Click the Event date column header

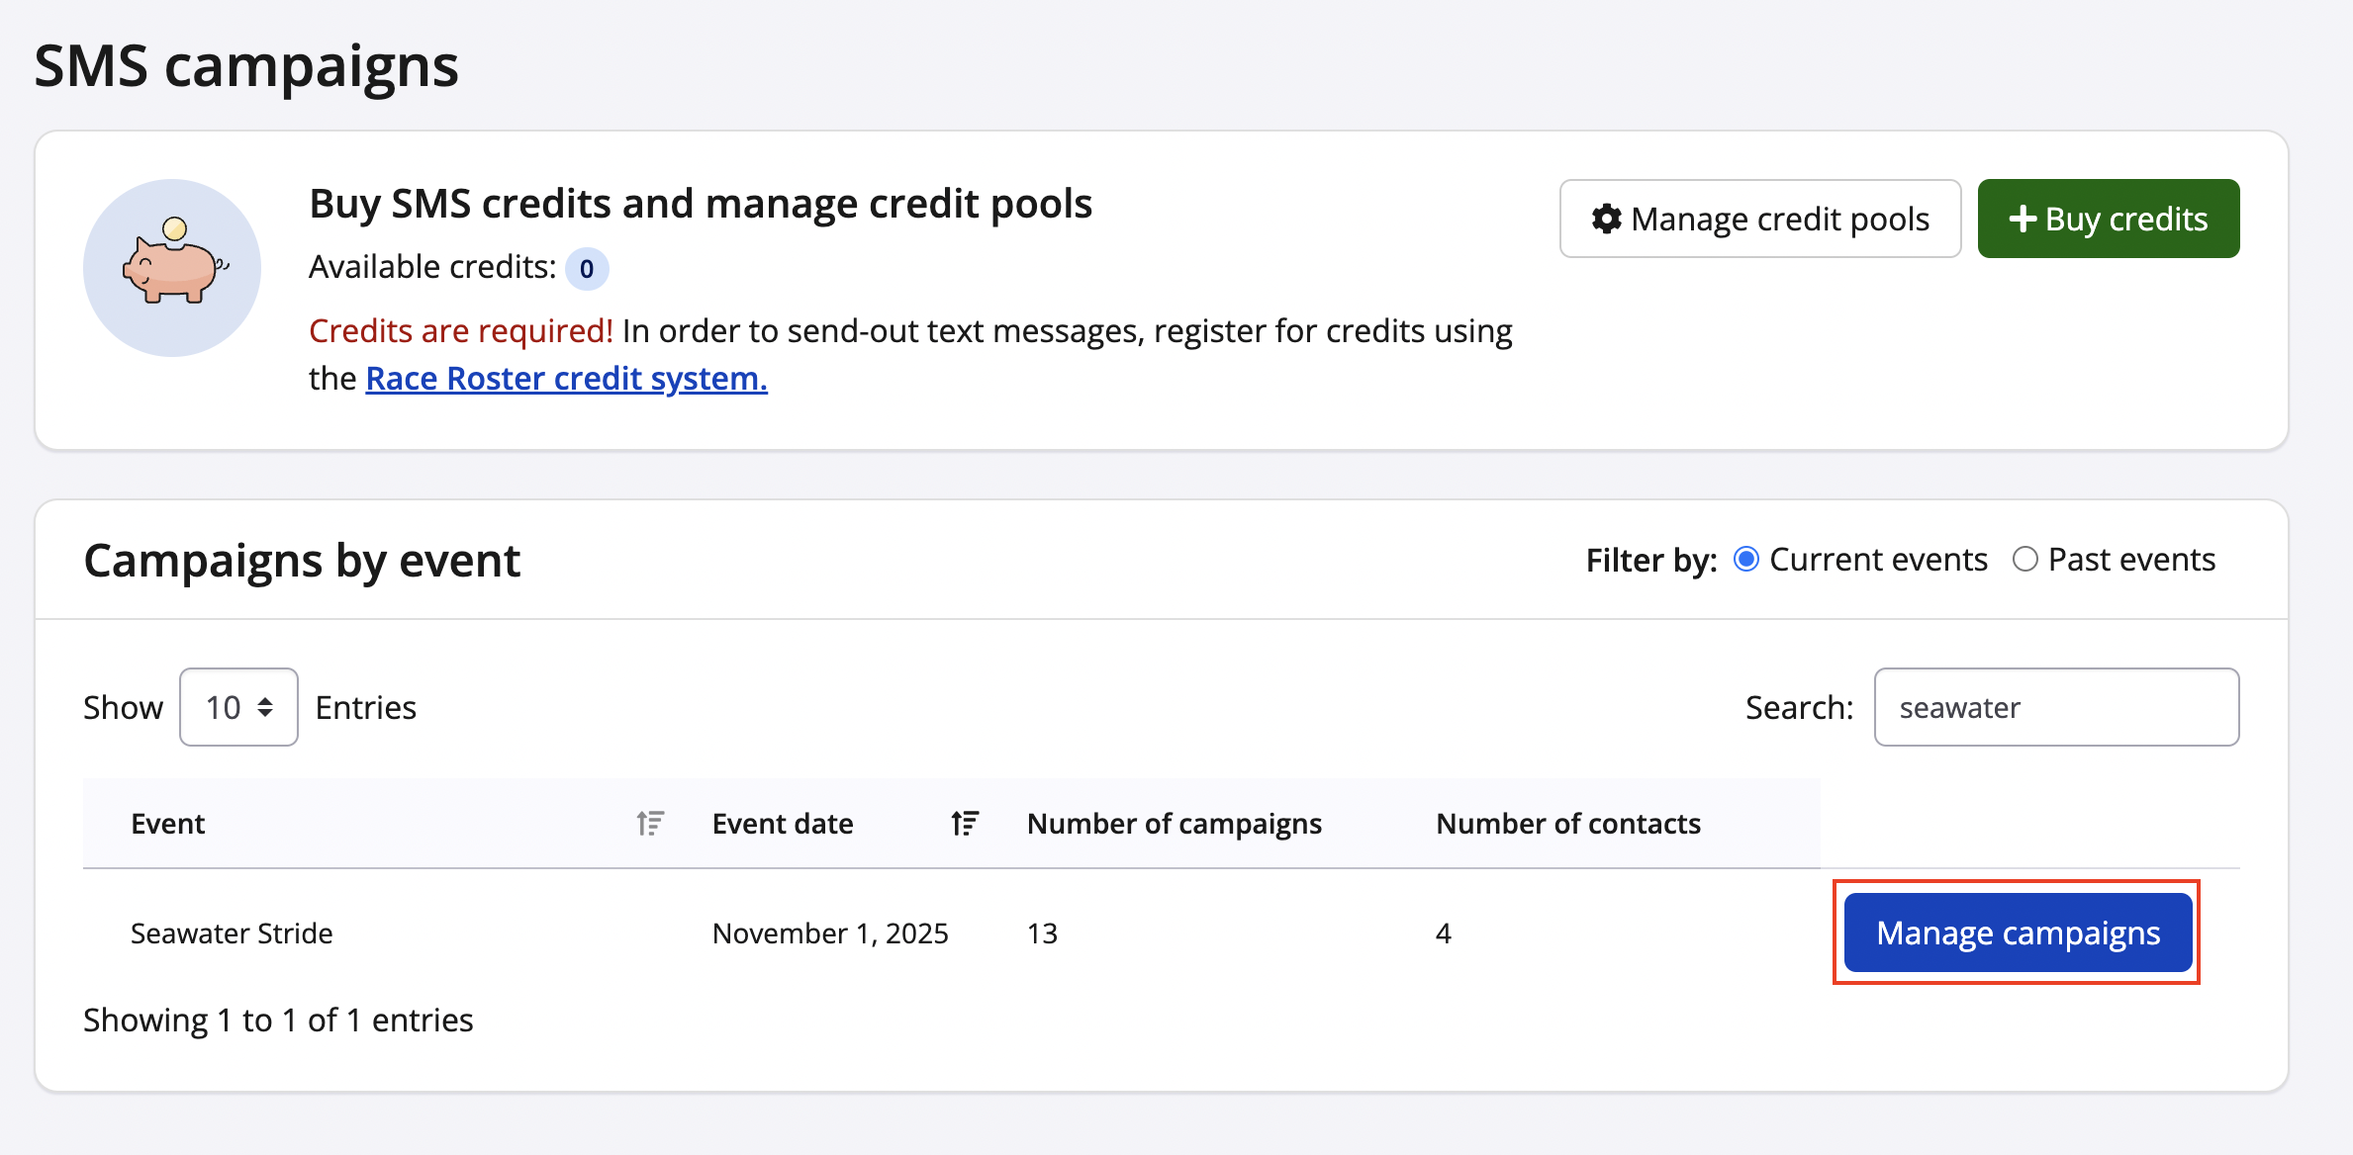click(x=783, y=824)
